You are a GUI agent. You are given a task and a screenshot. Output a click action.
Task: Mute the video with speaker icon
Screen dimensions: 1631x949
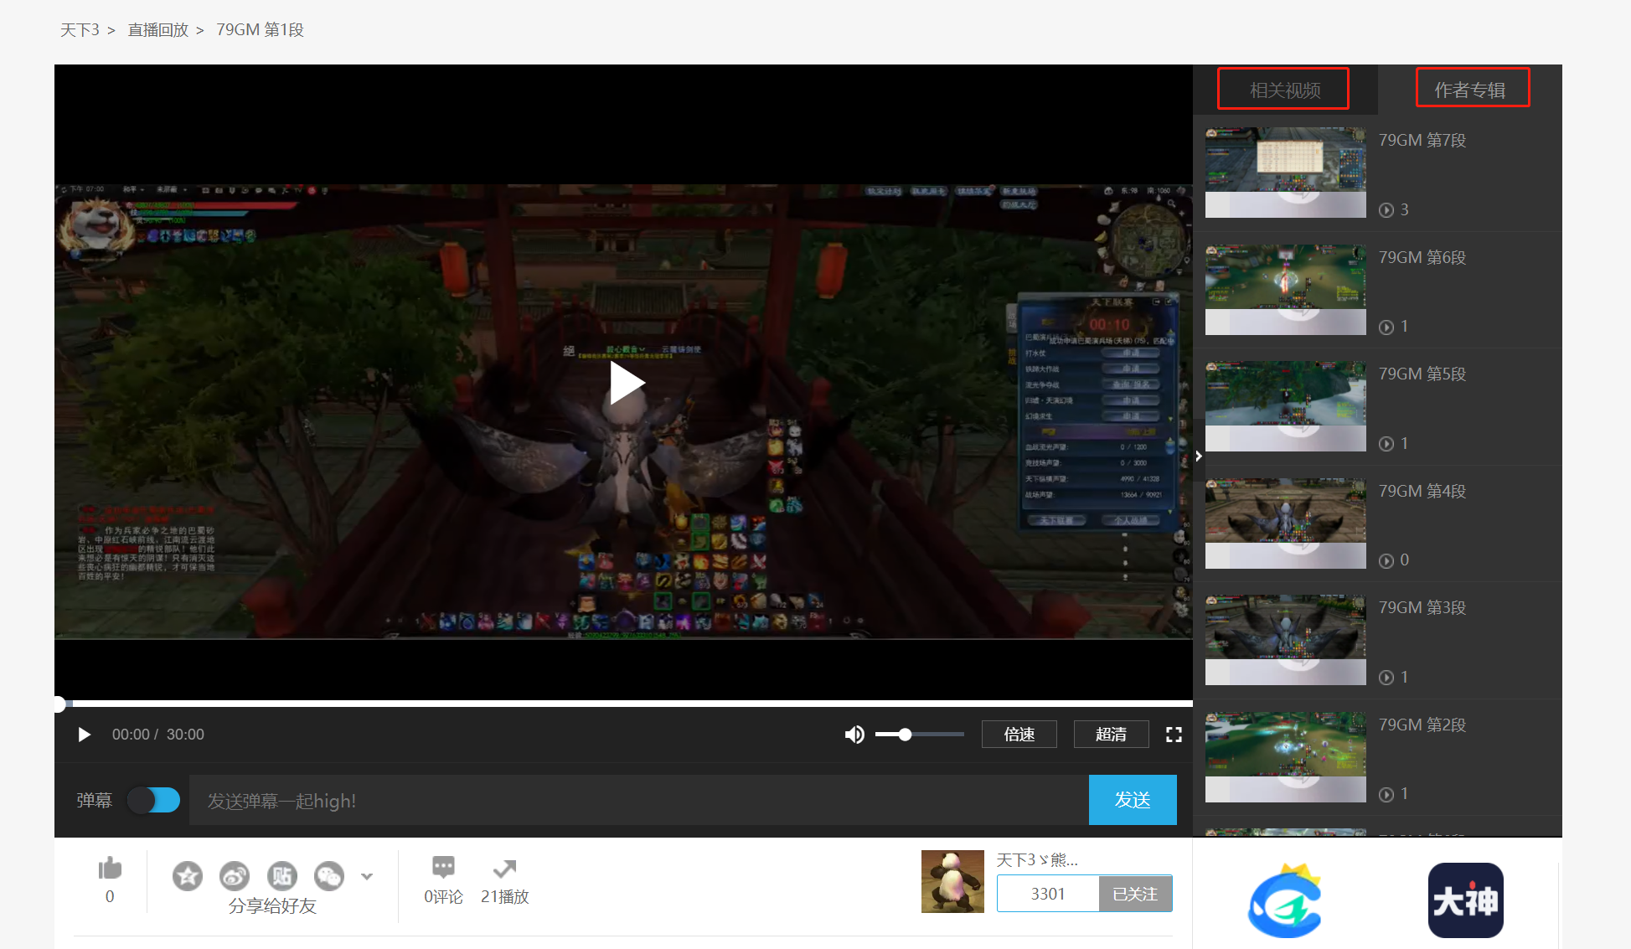pyautogui.click(x=854, y=735)
